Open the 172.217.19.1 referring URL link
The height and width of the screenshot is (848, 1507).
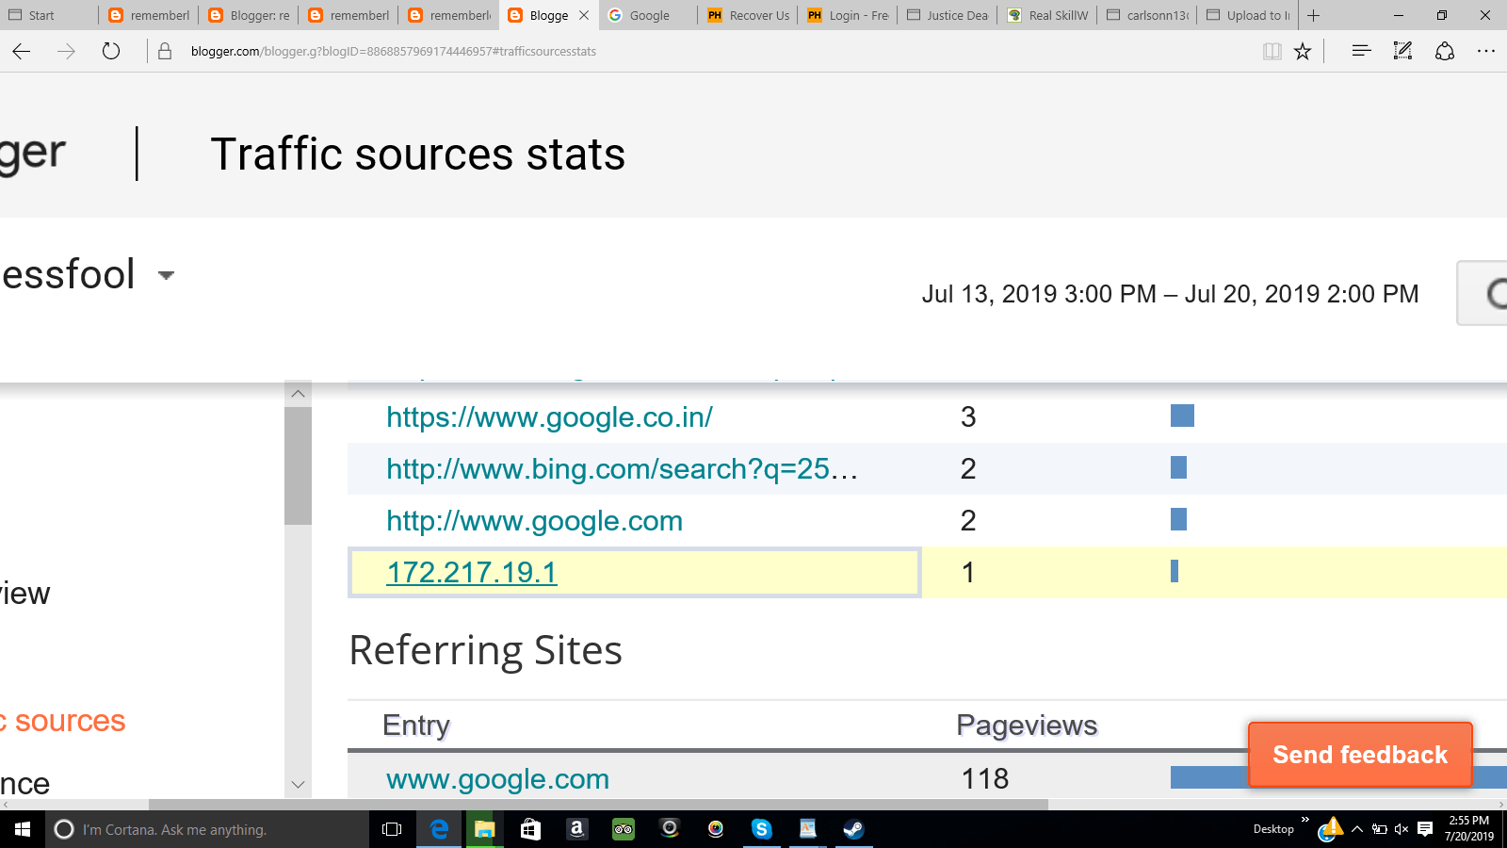pos(472,573)
